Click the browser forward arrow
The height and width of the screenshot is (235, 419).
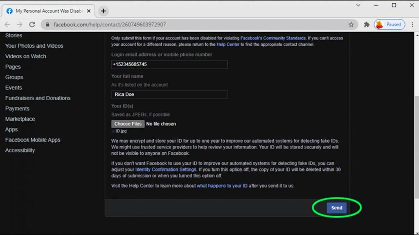20,24
